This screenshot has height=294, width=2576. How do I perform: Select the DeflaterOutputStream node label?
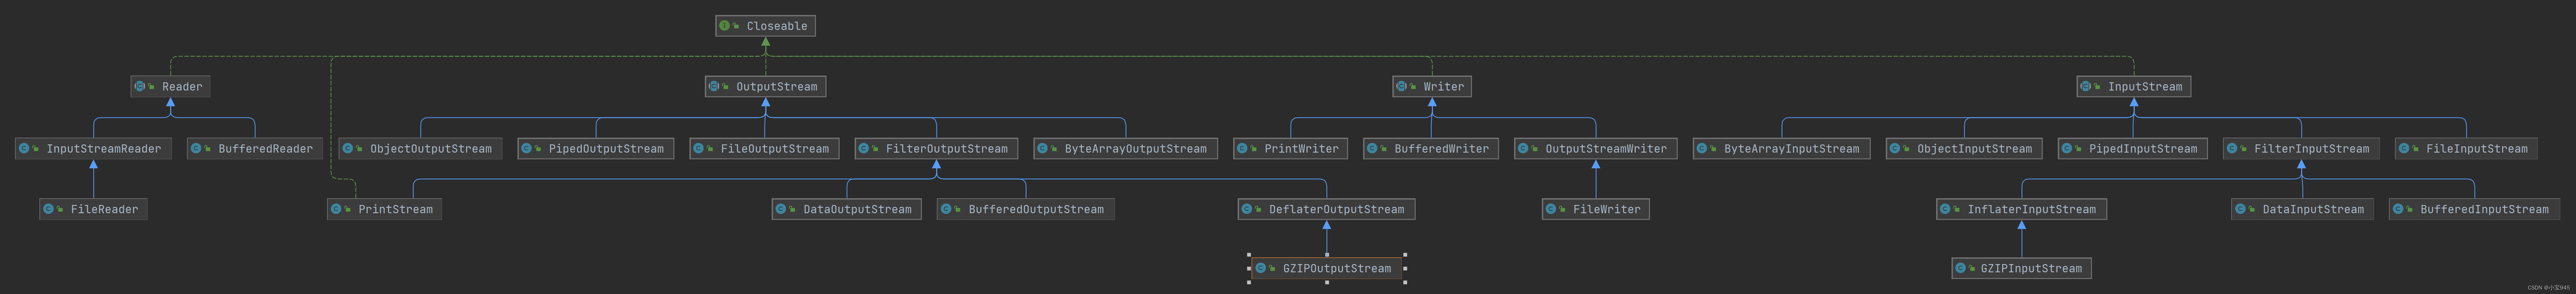click(x=1336, y=209)
